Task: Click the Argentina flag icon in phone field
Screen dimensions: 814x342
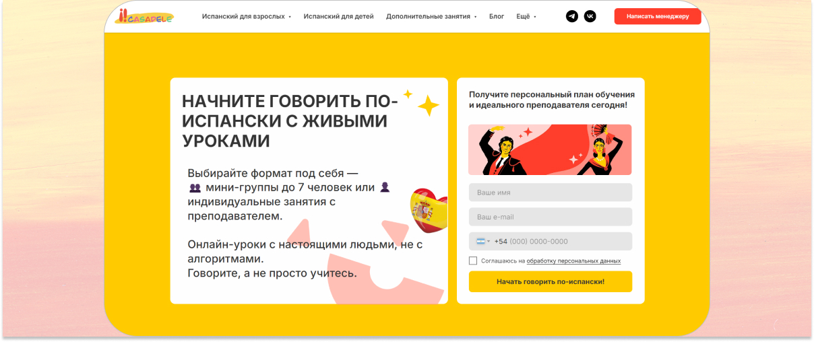Action: [x=480, y=241]
